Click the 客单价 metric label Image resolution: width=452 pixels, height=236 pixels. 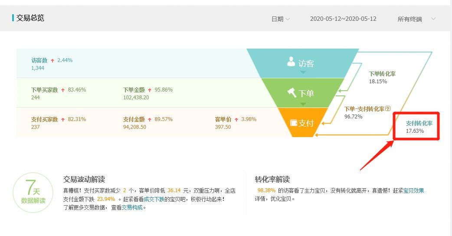click(223, 119)
